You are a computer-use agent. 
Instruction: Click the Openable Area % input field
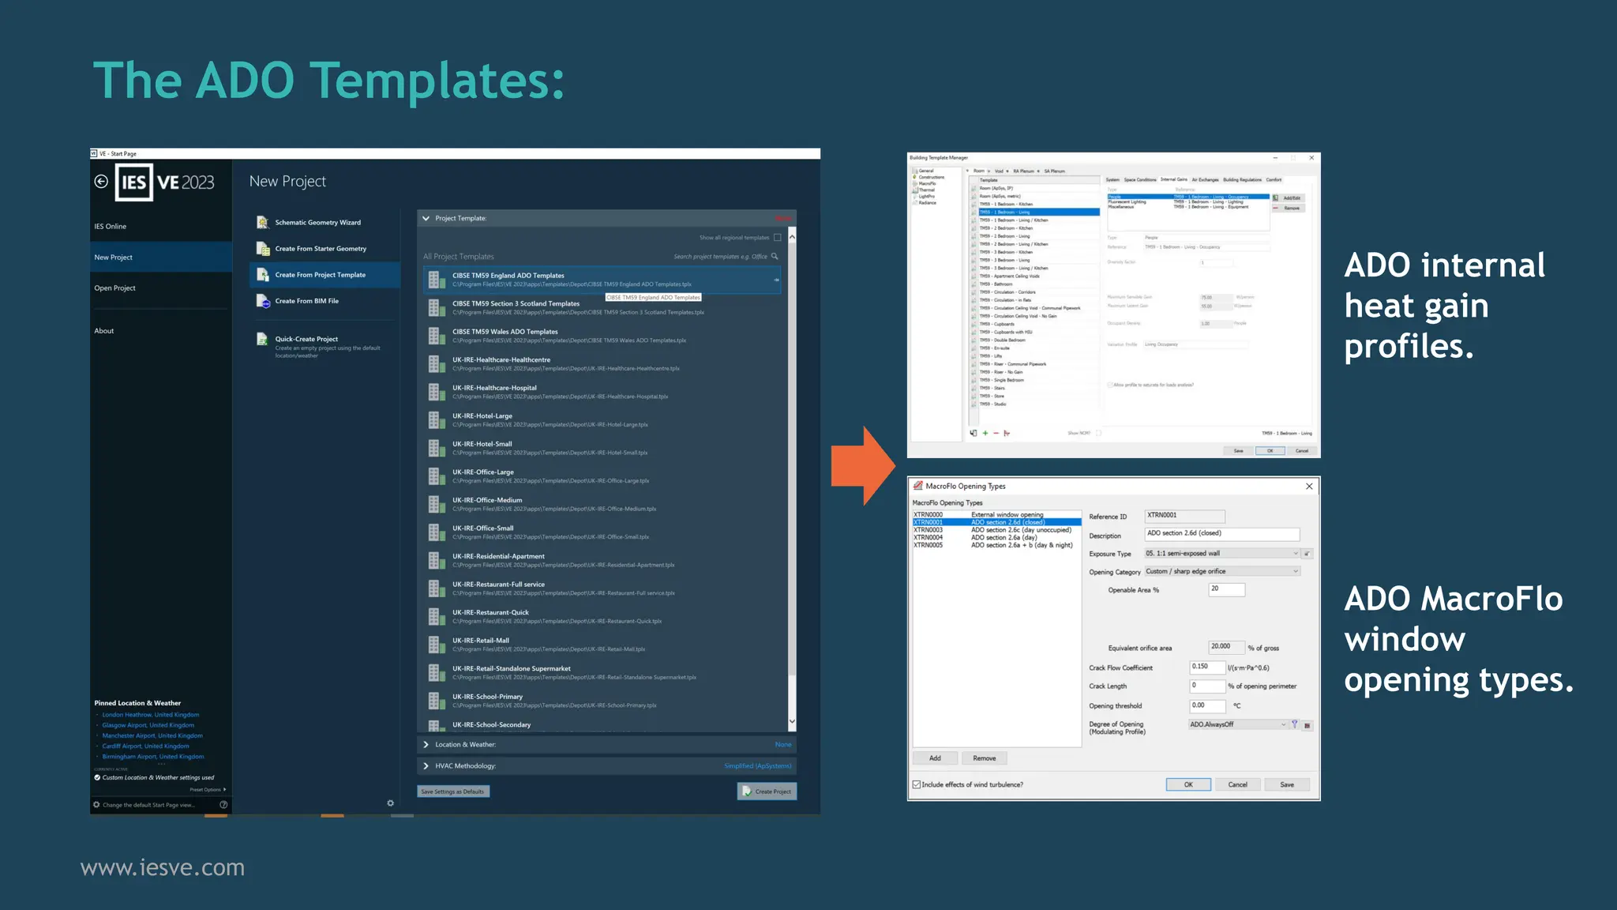tap(1226, 589)
